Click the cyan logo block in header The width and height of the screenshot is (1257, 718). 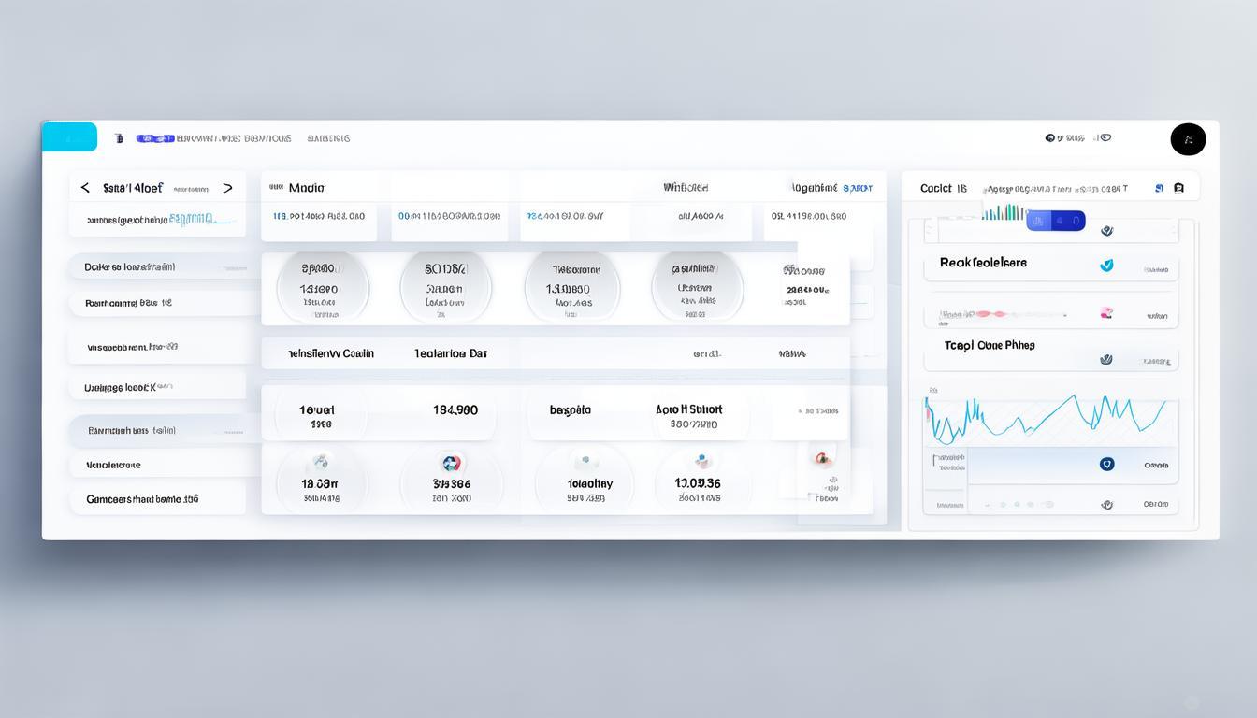coord(69,136)
